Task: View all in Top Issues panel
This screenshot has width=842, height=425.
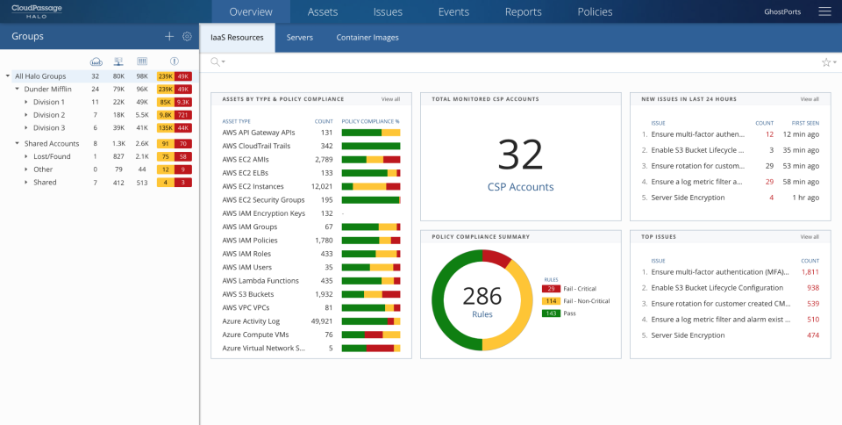Action: click(x=810, y=236)
